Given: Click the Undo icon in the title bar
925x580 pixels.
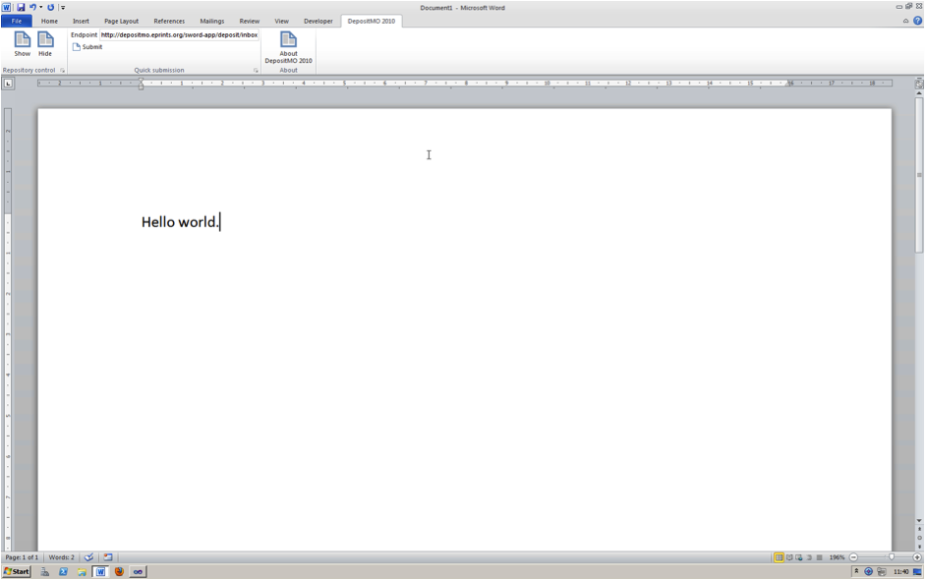Looking at the screenshot, I should click(32, 7).
